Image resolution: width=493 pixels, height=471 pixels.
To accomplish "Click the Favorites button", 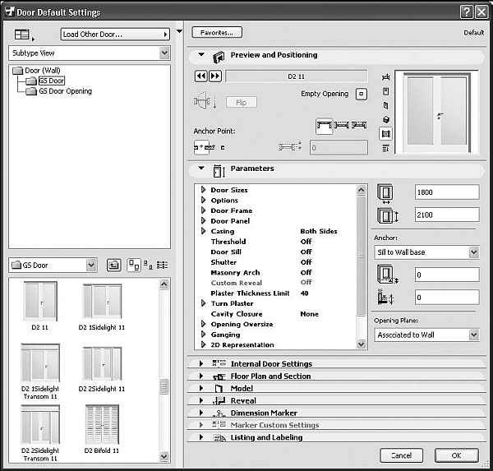I will 217,33.
